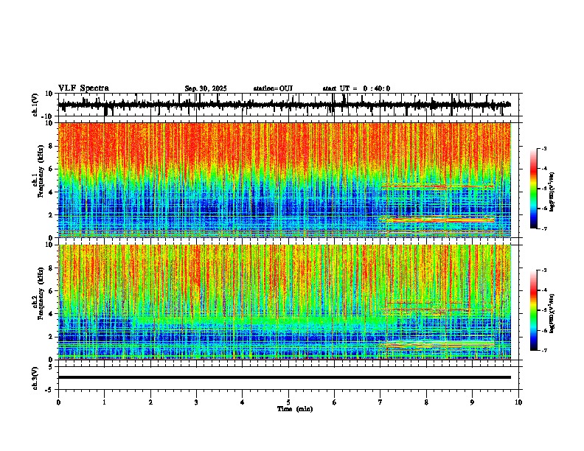Screen dimensions: 584x451
Task: Click time axis tick label "1"
Action: [x=104, y=402]
